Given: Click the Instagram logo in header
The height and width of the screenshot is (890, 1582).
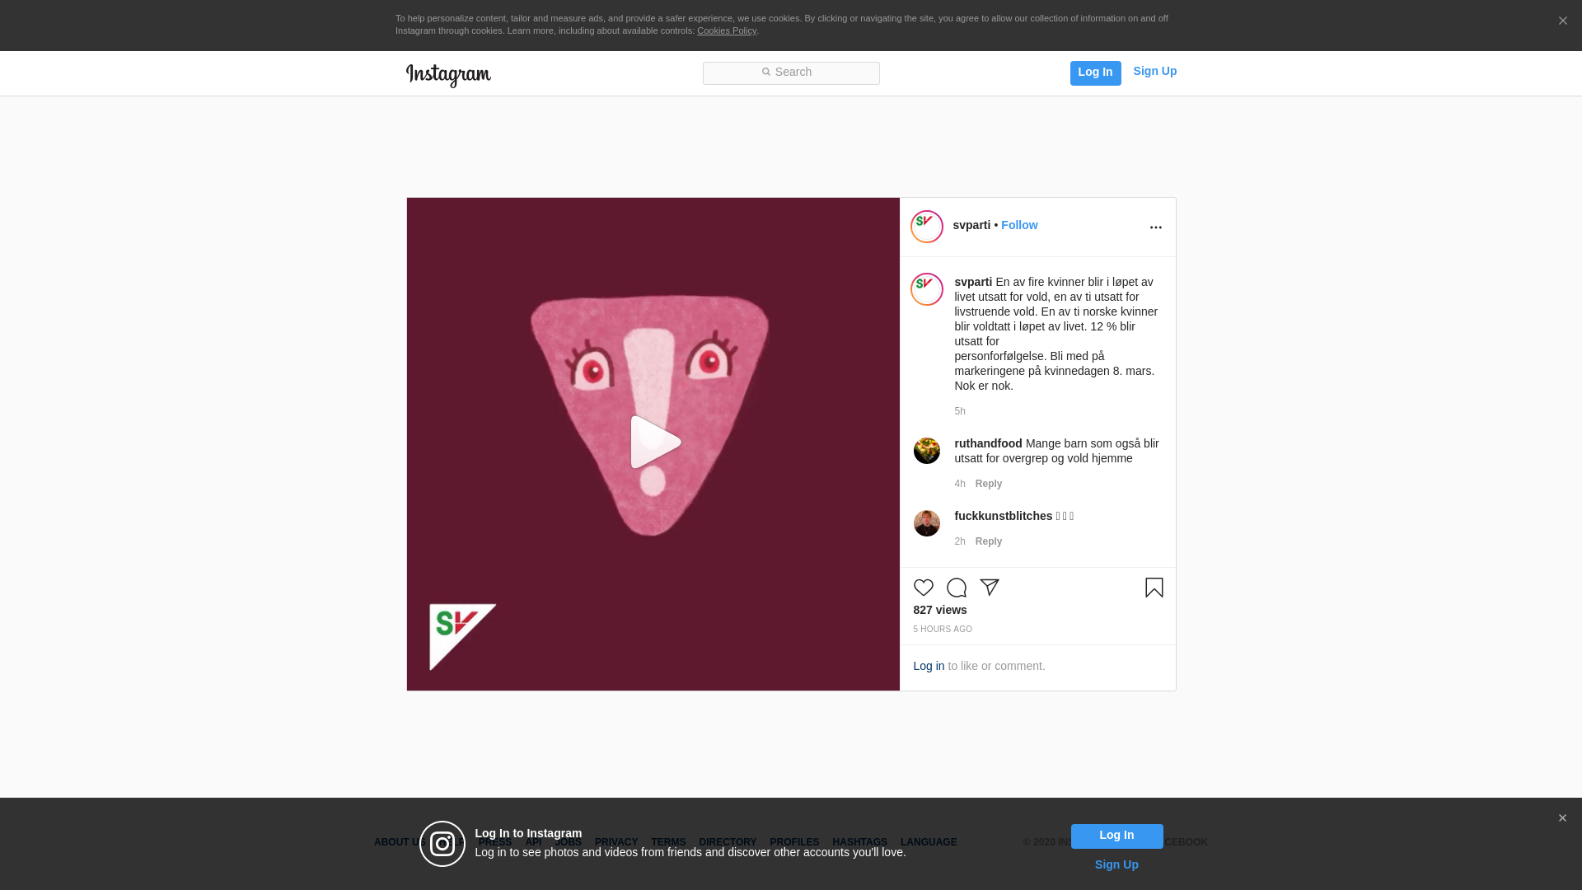Looking at the screenshot, I should coord(448,75).
